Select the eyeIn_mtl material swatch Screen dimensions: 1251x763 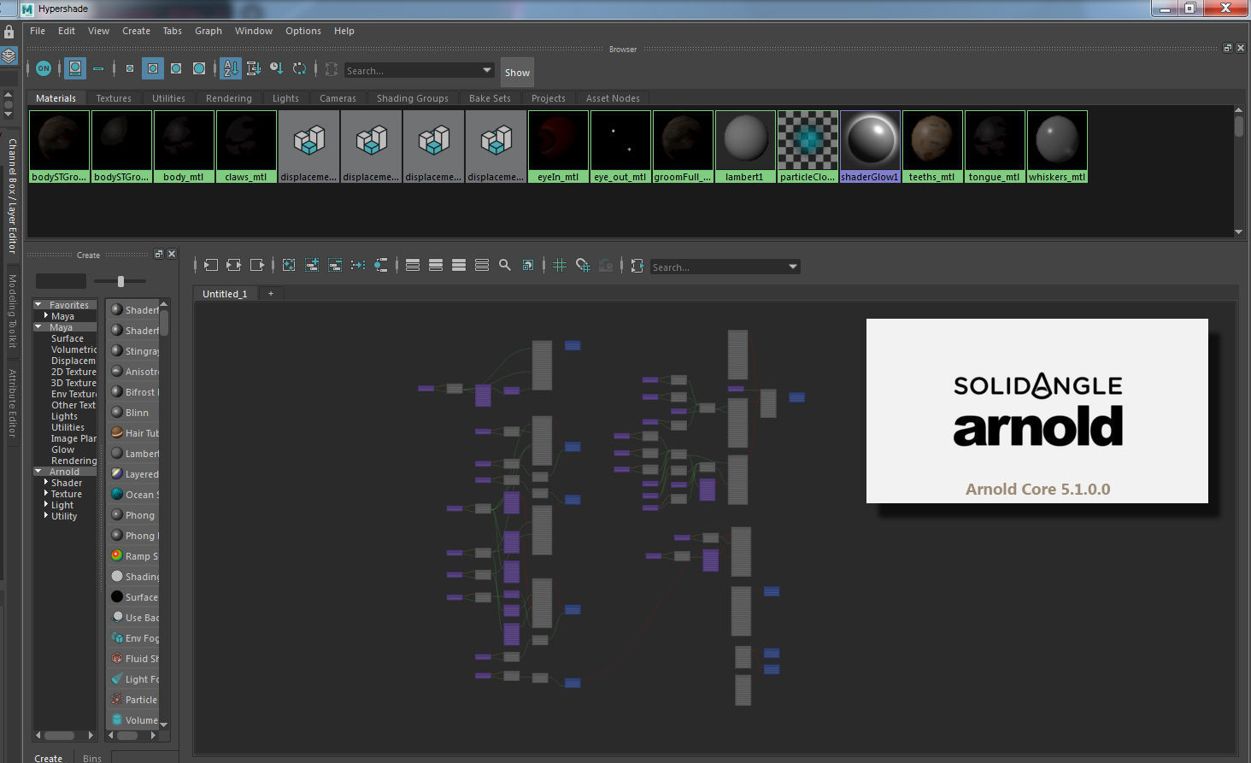click(558, 146)
